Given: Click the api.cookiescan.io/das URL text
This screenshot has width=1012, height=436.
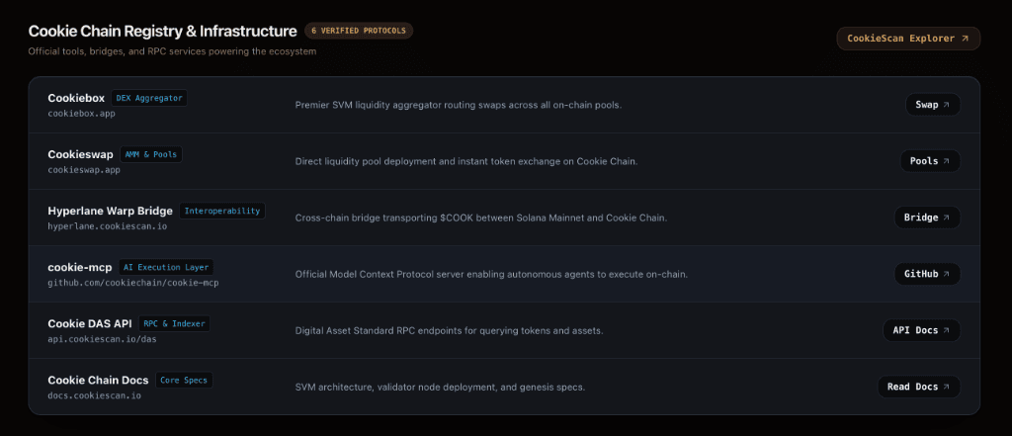Looking at the screenshot, I should point(102,339).
